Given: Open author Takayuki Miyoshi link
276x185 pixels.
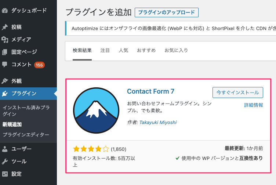Looking at the screenshot, I should coord(158,122).
